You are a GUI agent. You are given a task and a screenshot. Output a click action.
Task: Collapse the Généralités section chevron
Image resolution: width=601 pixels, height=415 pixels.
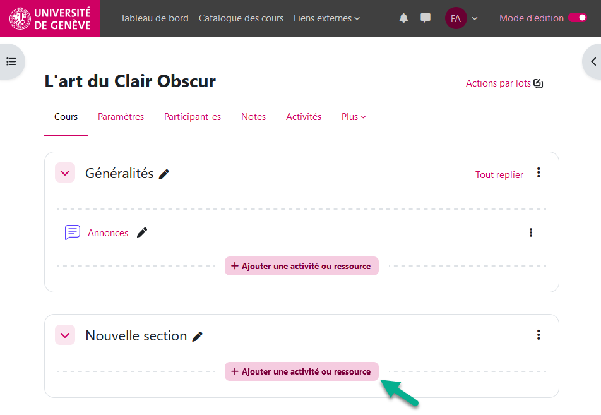point(65,172)
